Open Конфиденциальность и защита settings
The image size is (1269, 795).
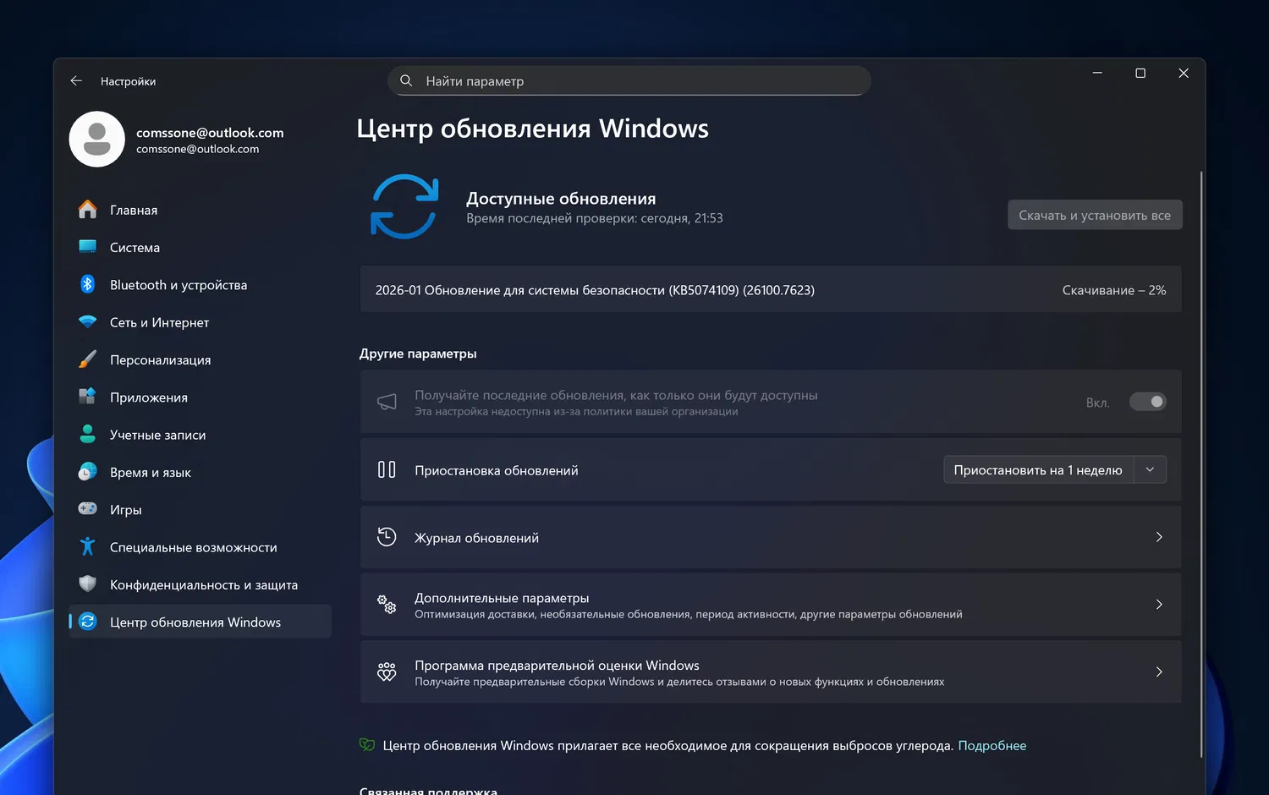[200, 584]
